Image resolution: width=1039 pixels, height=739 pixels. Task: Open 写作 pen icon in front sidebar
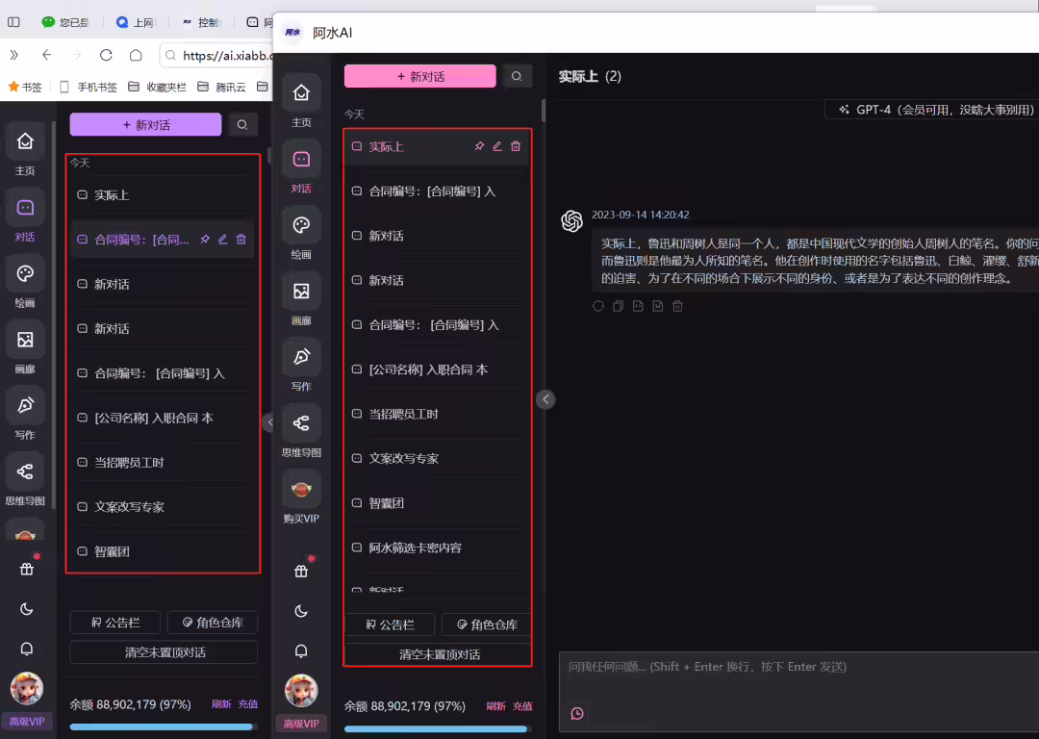301,357
